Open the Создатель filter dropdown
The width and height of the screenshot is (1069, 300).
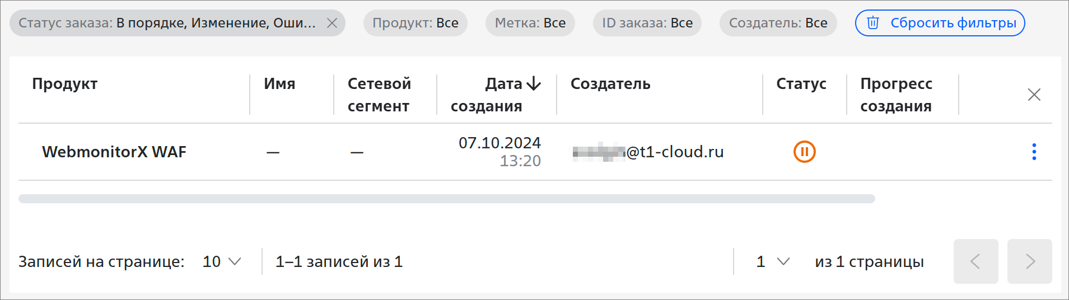point(778,23)
